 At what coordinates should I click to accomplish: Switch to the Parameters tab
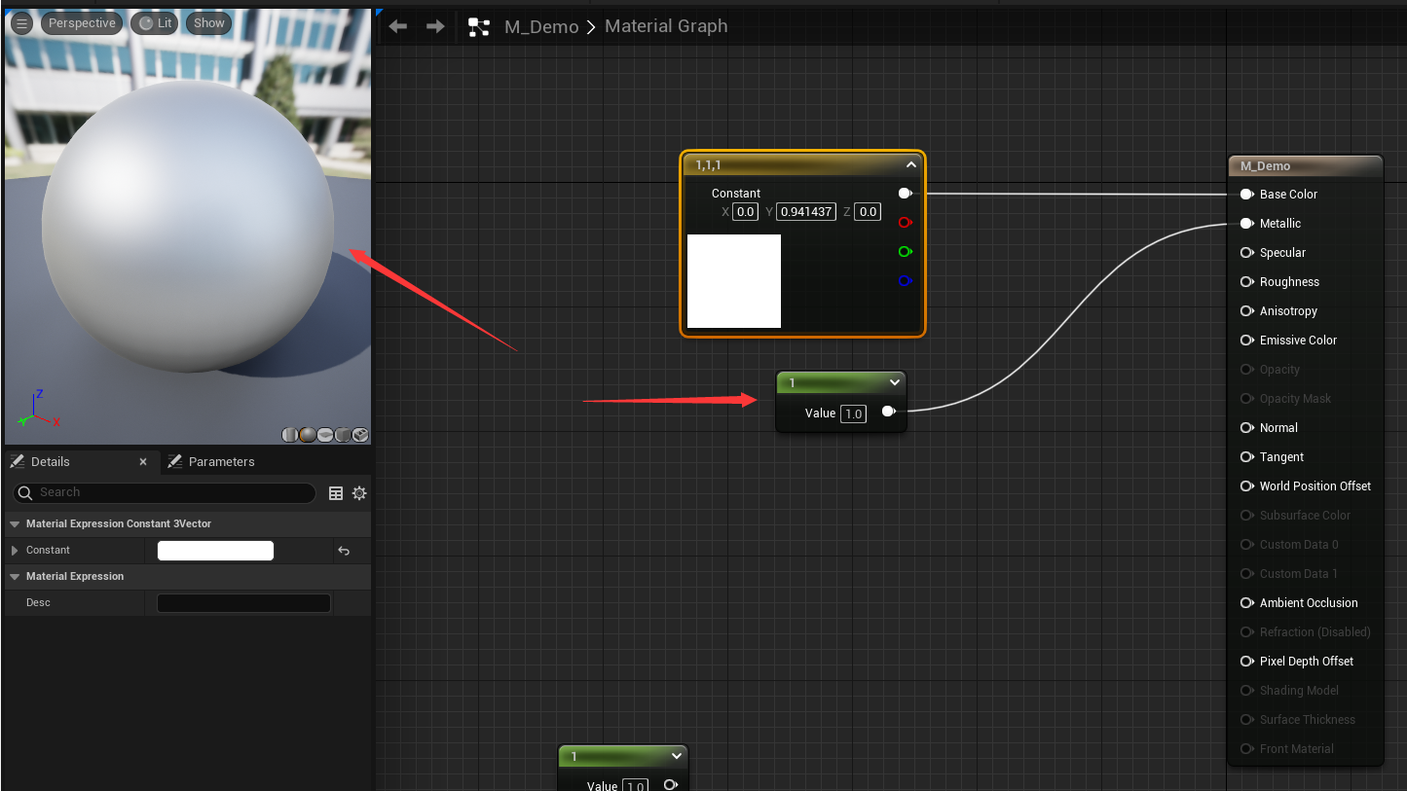tap(220, 462)
